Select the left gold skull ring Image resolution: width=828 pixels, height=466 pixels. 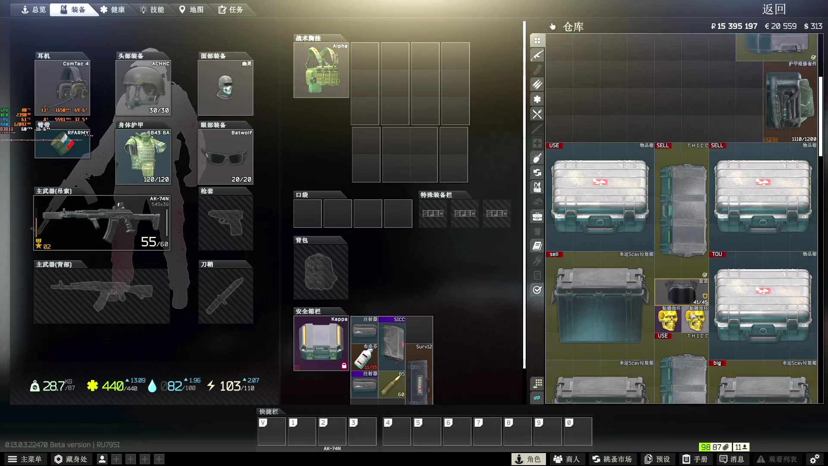pyautogui.click(x=668, y=319)
